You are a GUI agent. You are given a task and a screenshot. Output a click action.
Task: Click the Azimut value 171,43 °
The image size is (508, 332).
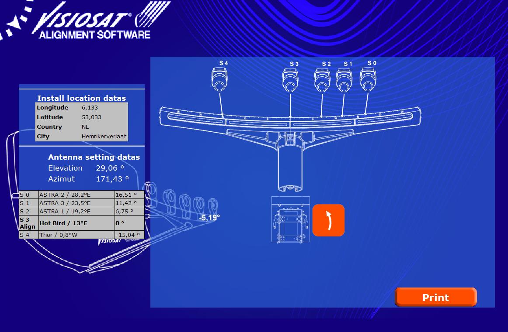[x=112, y=179]
